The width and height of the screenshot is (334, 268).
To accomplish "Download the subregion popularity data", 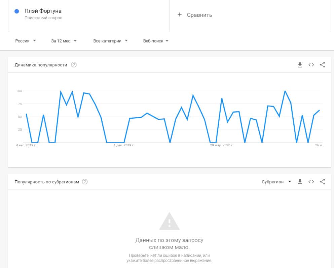I will coord(300,182).
